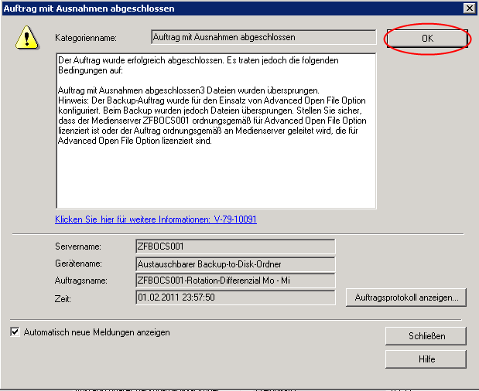Open Auftragsprotokoll anzeigen to view job log
This screenshot has height=391, width=479.
pyautogui.click(x=406, y=297)
